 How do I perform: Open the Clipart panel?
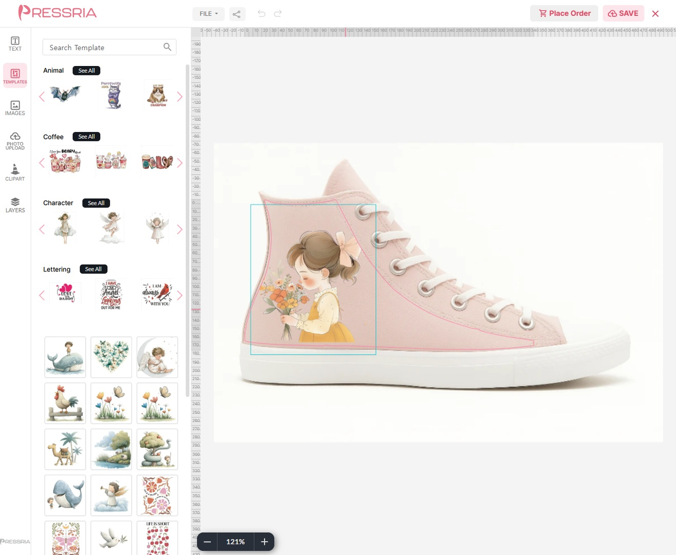point(15,172)
